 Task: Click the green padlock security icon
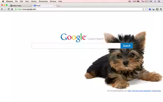click(16, 9)
